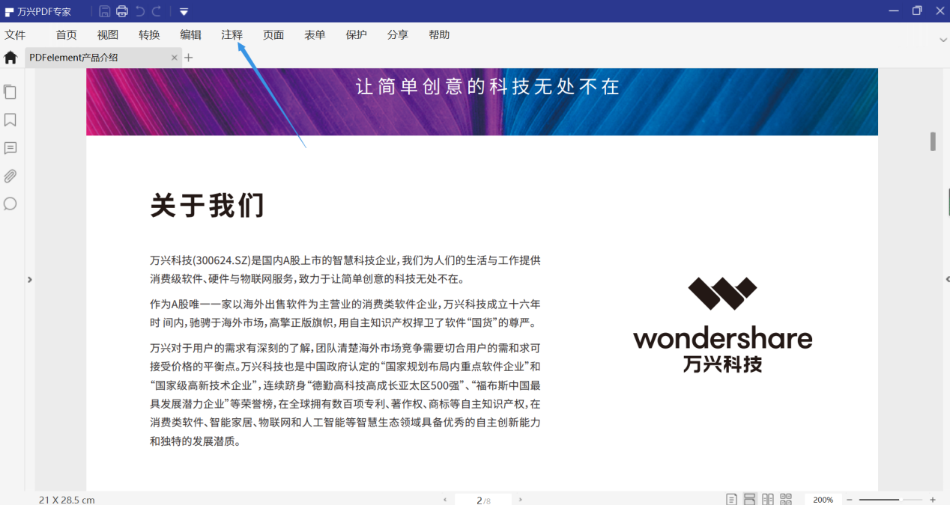Click the vertical scrollbar thumb
Screen dimensions: 950x505
[933, 141]
